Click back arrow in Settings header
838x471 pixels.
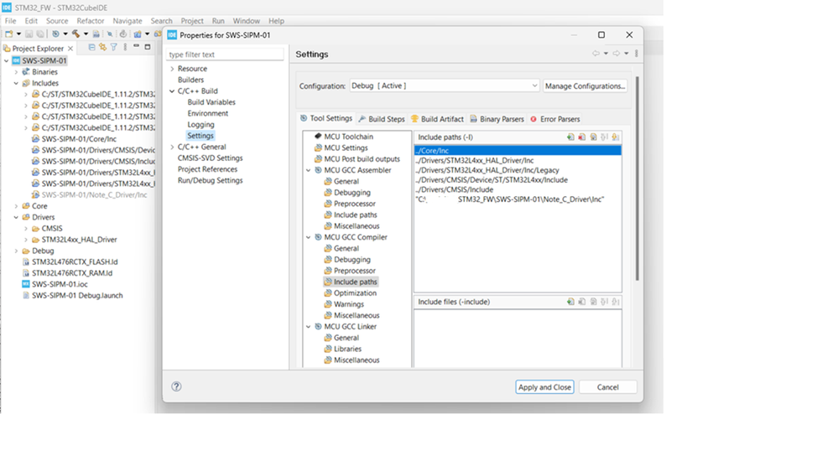tap(596, 54)
